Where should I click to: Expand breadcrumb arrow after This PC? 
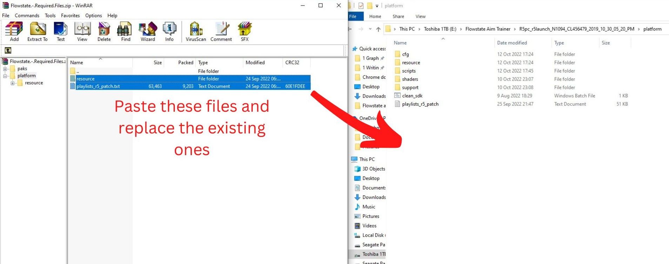(419, 29)
